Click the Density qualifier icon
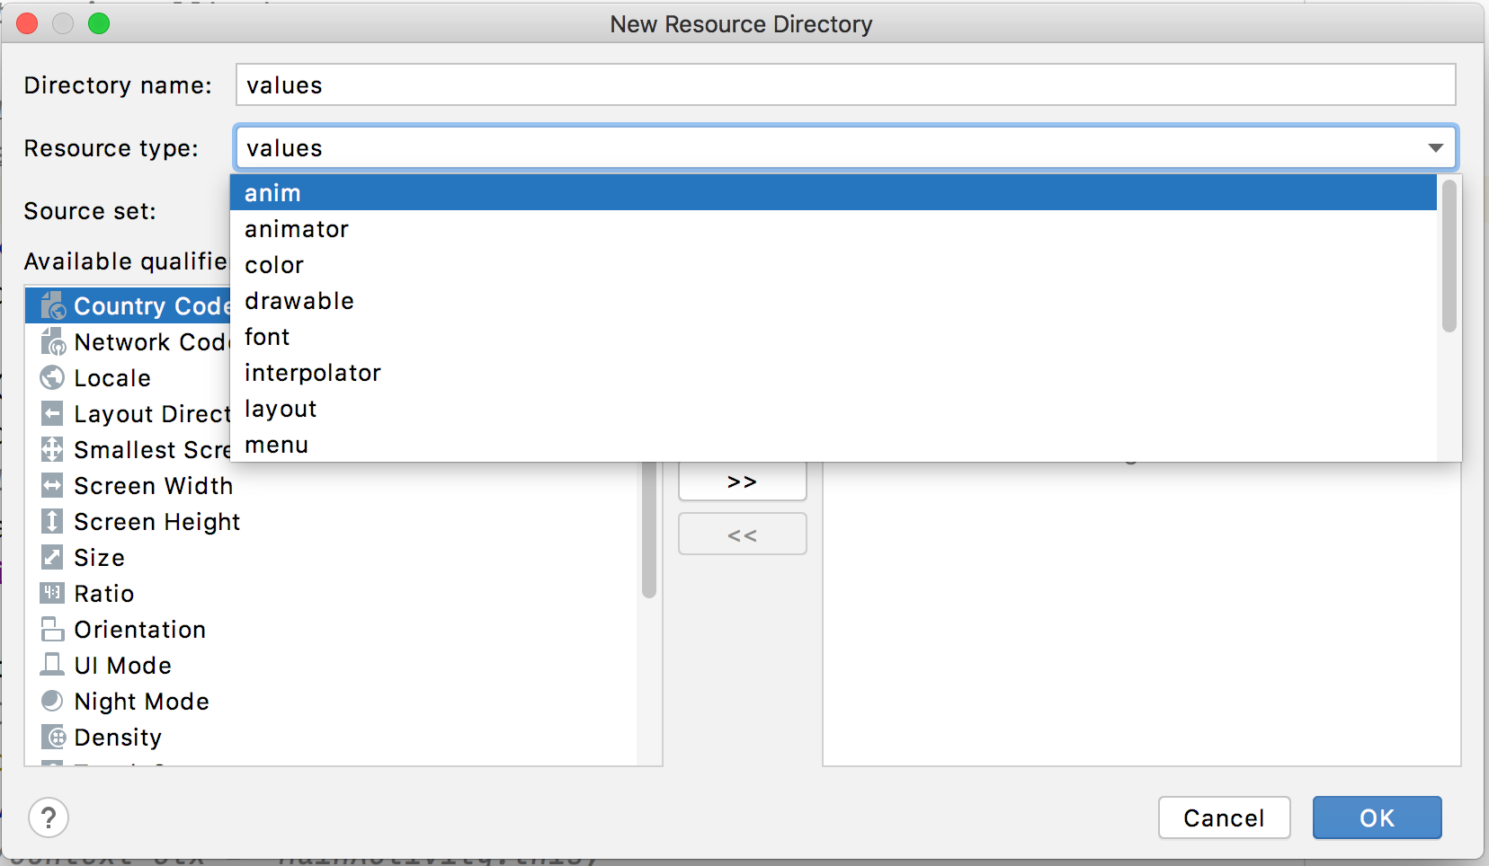 click(x=52, y=738)
